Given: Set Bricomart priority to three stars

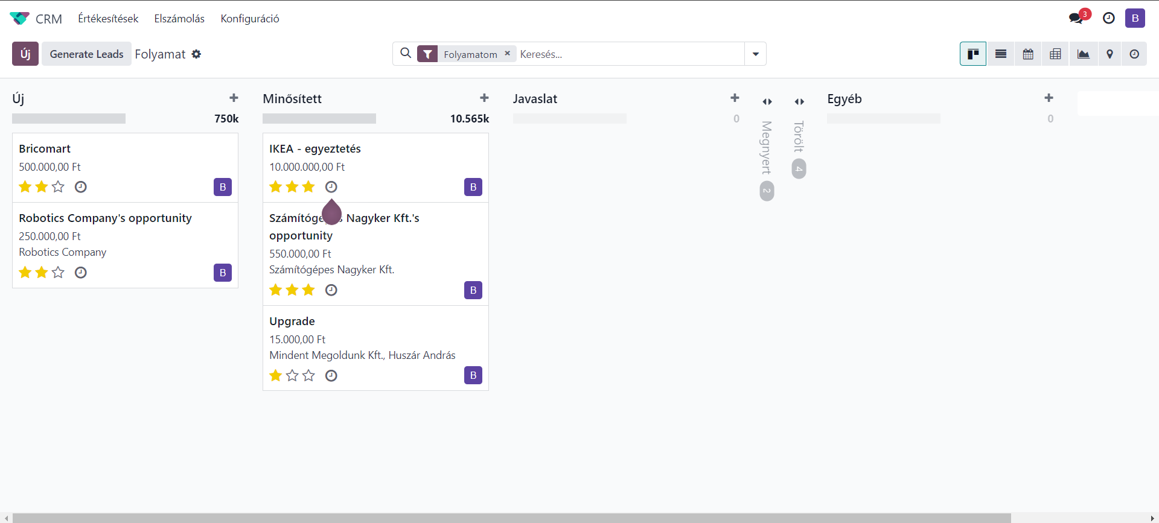Looking at the screenshot, I should [58, 187].
